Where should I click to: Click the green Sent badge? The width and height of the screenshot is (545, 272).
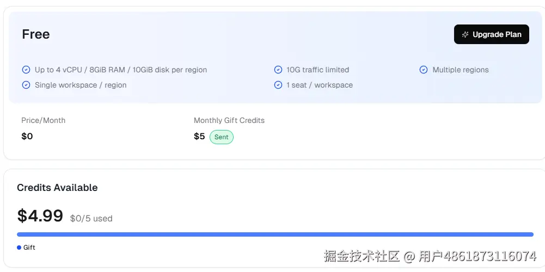point(221,137)
